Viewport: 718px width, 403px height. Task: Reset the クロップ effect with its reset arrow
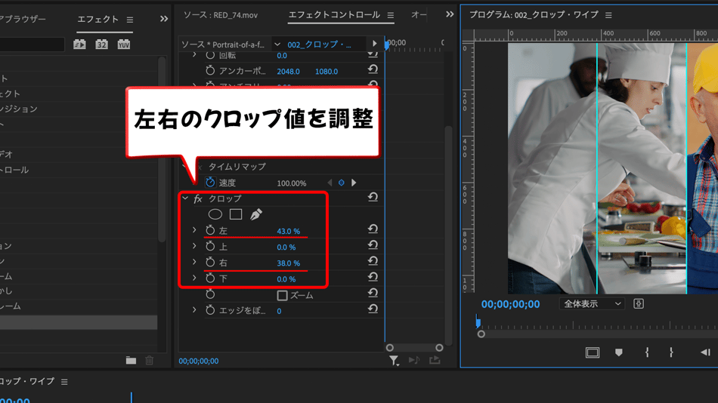coord(373,198)
